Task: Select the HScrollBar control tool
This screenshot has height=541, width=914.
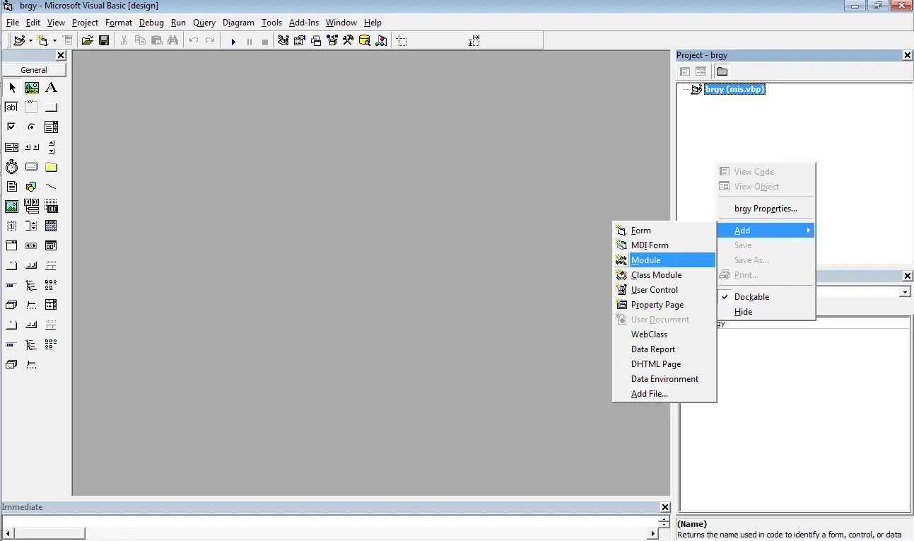Action: tap(32, 147)
